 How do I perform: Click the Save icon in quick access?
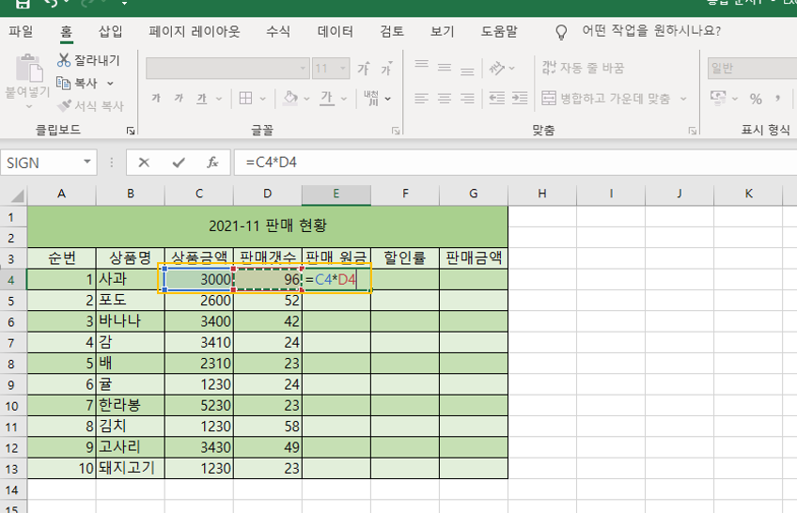click(x=22, y=4)
